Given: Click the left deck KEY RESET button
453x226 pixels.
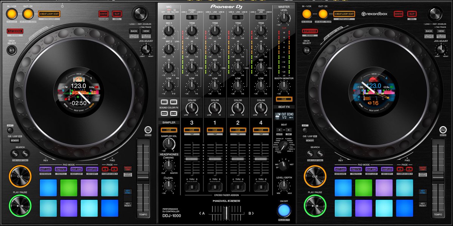Looking at the screenshot, I should click(x=128, y=204).
